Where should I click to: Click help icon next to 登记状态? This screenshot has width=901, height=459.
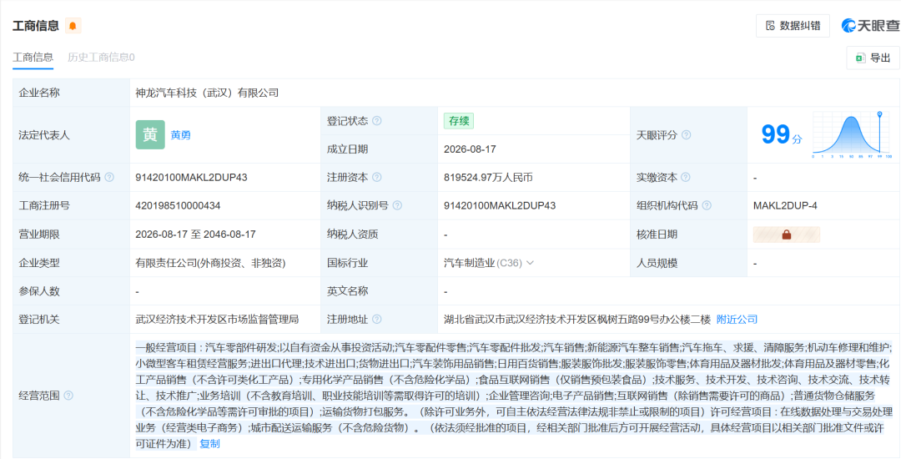pos(376,121)
